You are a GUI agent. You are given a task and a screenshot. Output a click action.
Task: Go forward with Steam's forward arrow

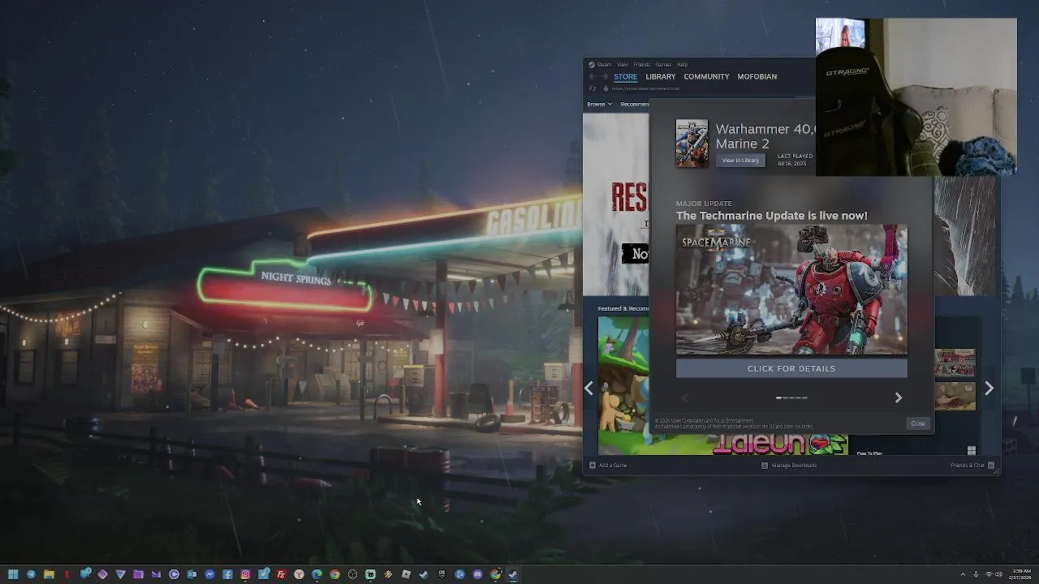(604, 76)
